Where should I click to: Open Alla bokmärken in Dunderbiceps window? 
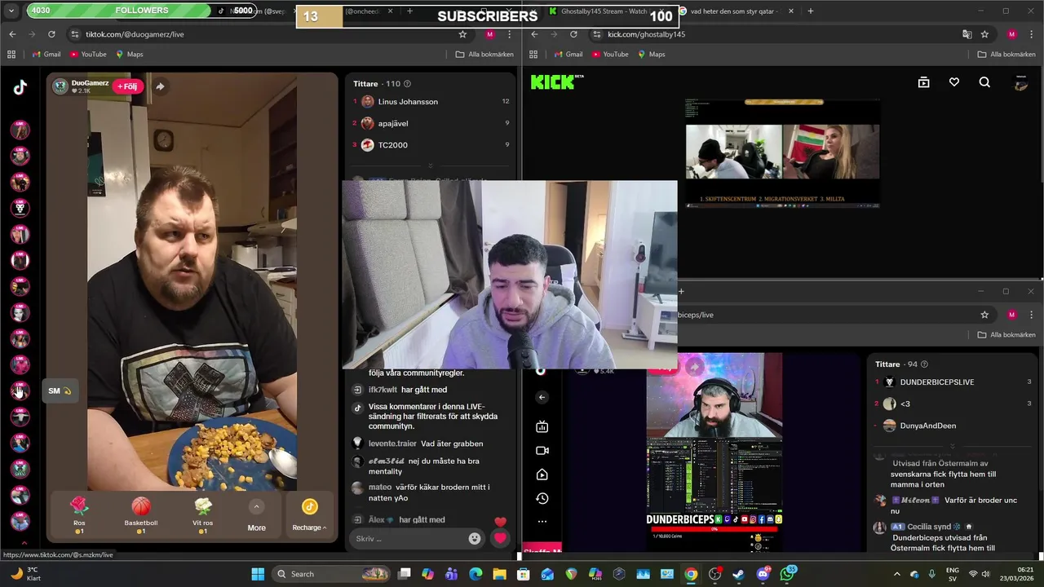(1006, 335)
